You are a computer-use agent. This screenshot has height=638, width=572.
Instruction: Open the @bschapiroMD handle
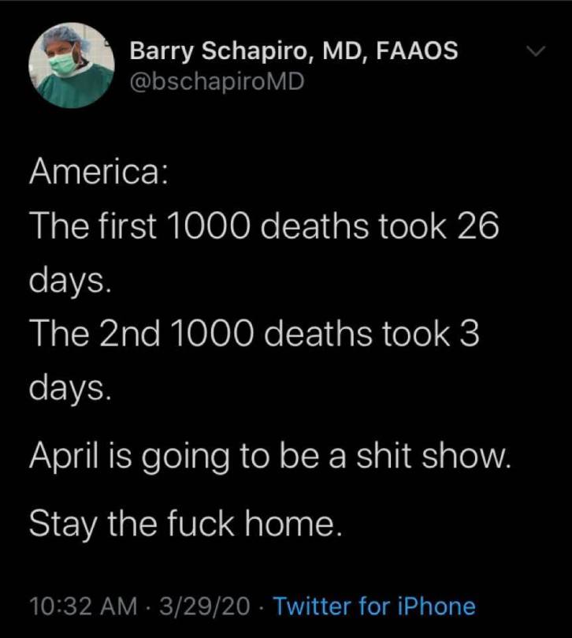click(x=216, y=81)
